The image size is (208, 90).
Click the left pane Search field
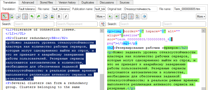coord(34,24)
